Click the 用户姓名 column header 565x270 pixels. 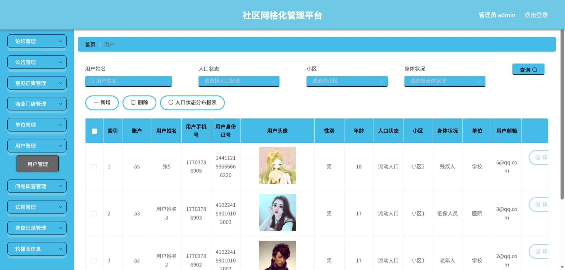click(166, 131)
